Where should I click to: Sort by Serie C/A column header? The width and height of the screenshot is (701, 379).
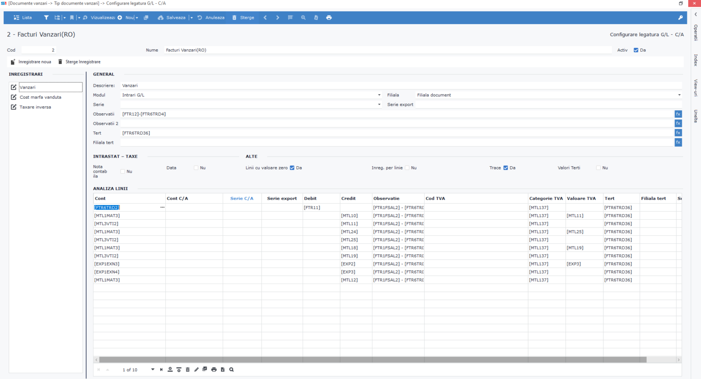[x=242, y=199]
